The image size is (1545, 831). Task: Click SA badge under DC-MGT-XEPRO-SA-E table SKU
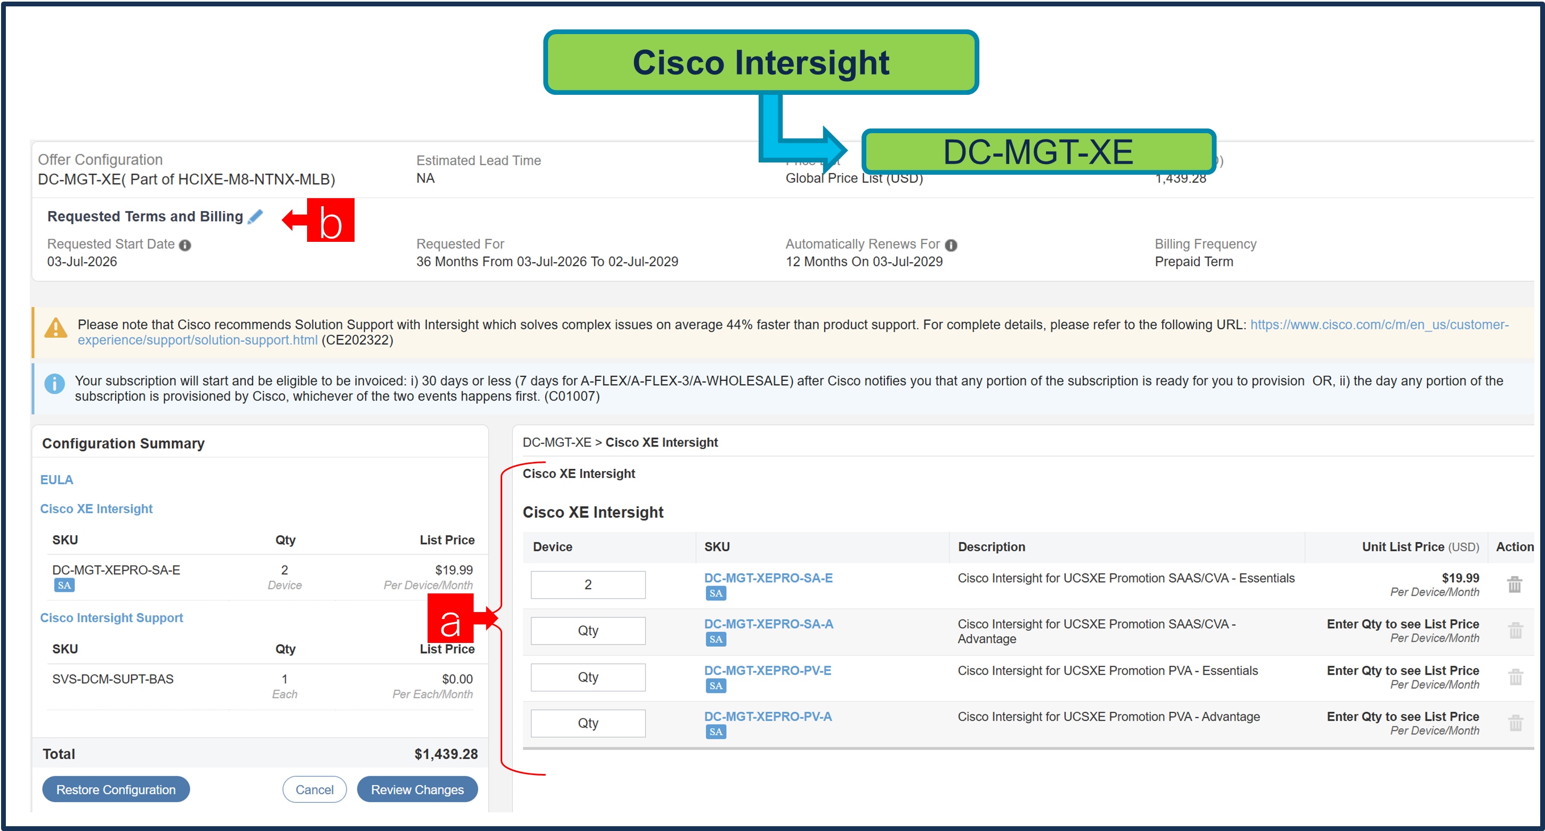pos(715,593)
